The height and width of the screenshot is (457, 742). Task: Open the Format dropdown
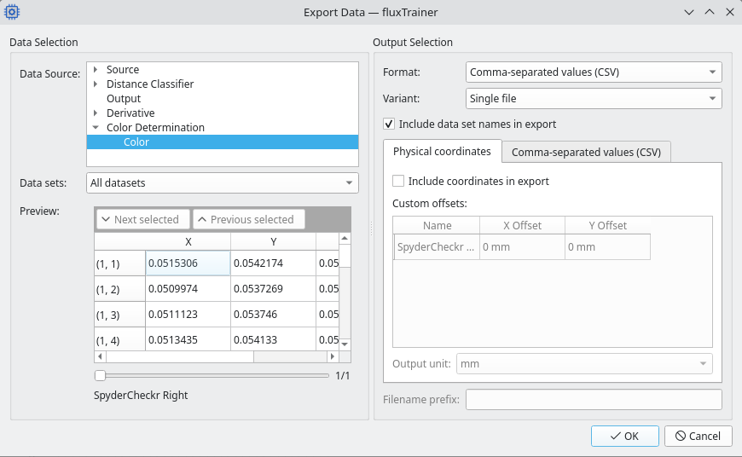point(594,72)
